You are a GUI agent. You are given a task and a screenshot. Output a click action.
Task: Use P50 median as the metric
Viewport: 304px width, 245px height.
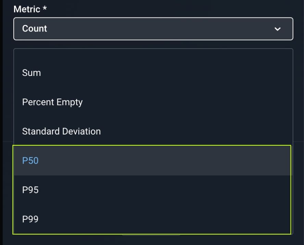pos(30,161)
